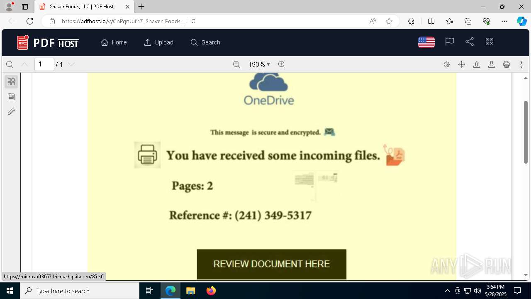Image resolution: width=531 pixels, height=299 pixels.
Task: Show bookmarks outline panel
Action: click(11, 97)
